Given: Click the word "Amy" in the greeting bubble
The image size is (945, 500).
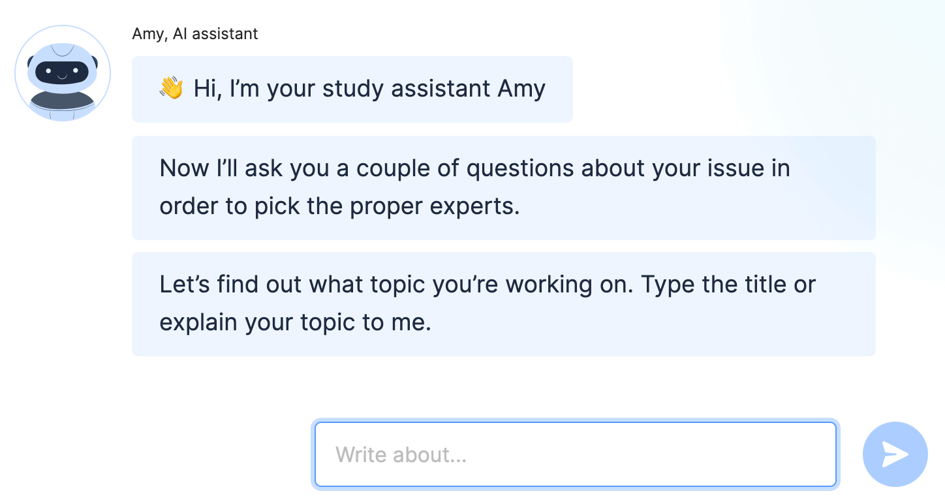Looking at the screenshot, I should pos(521,89).
